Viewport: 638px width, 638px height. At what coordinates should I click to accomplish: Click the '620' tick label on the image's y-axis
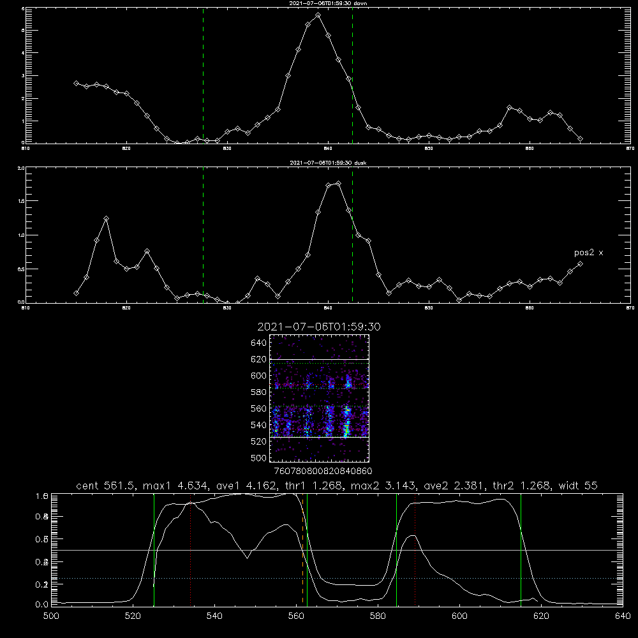(x=259, y=359)
